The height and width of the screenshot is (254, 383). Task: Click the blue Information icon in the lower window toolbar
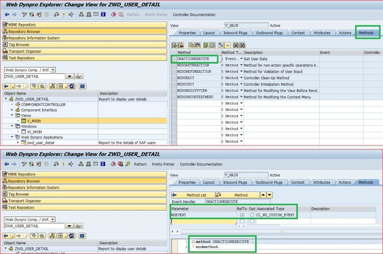103,164
